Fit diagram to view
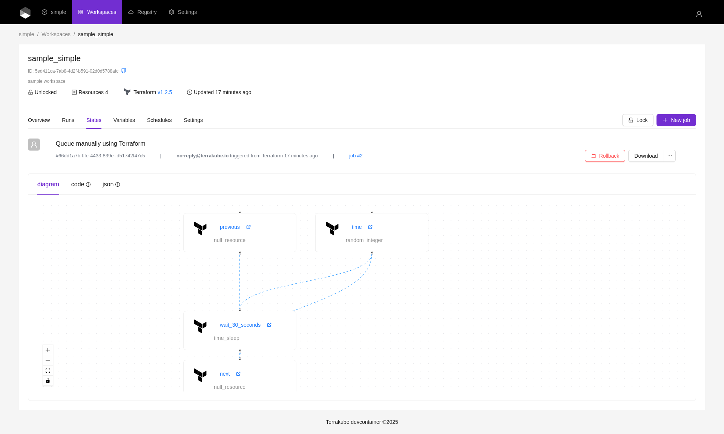The height and width of the screenshot is (434, 724). (x=48, y=371)
